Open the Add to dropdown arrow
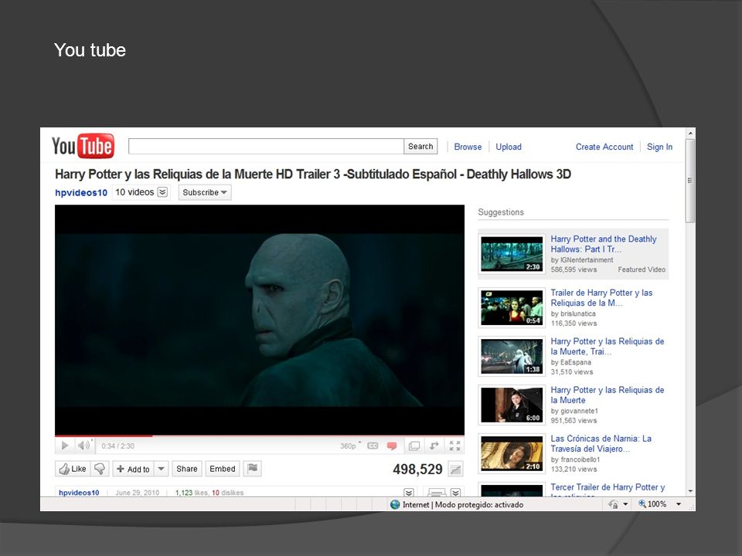 click(x=161, y=469)
